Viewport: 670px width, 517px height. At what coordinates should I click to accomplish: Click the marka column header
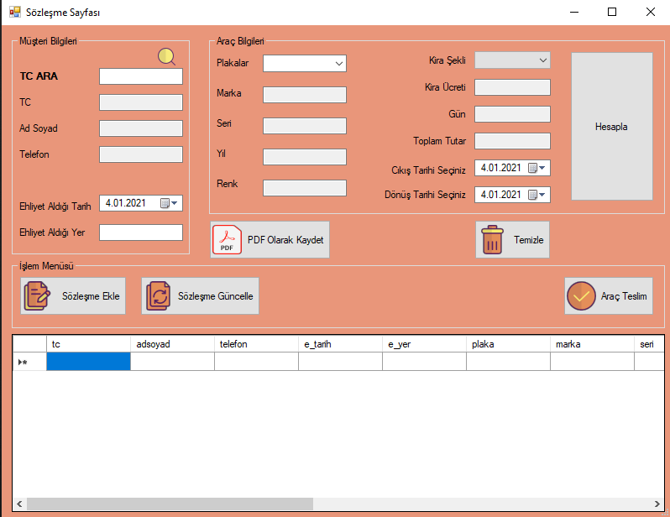pyautogui.click(x=592, y=344)
